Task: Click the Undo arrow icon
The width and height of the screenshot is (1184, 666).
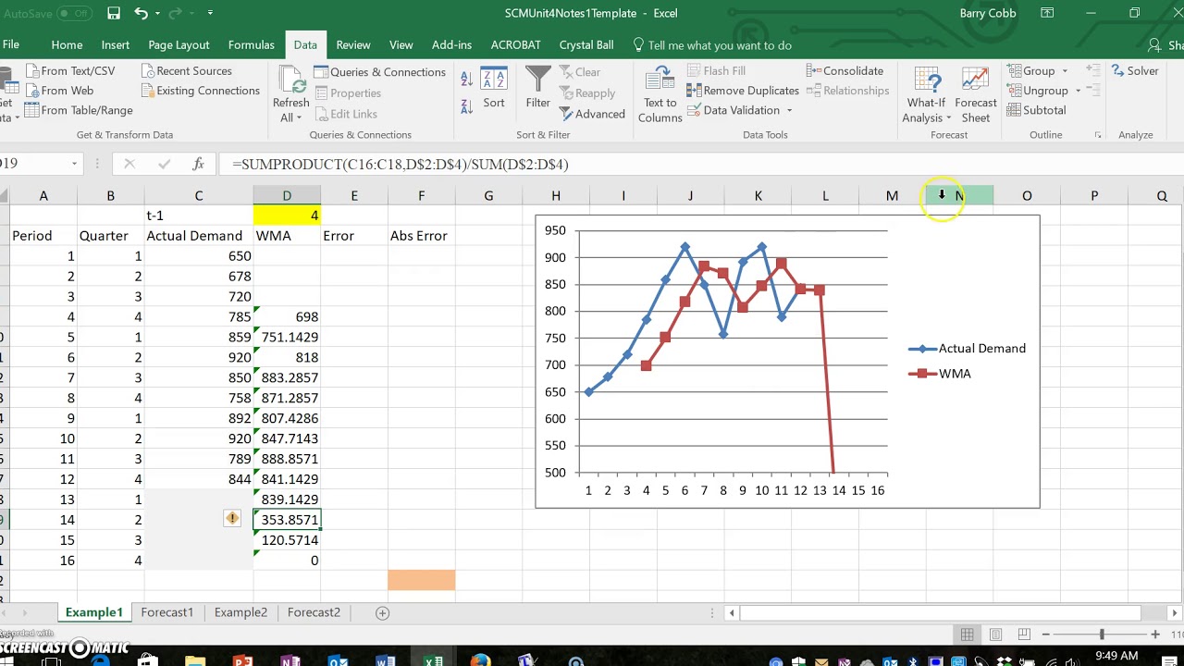Action: point(141,13)
